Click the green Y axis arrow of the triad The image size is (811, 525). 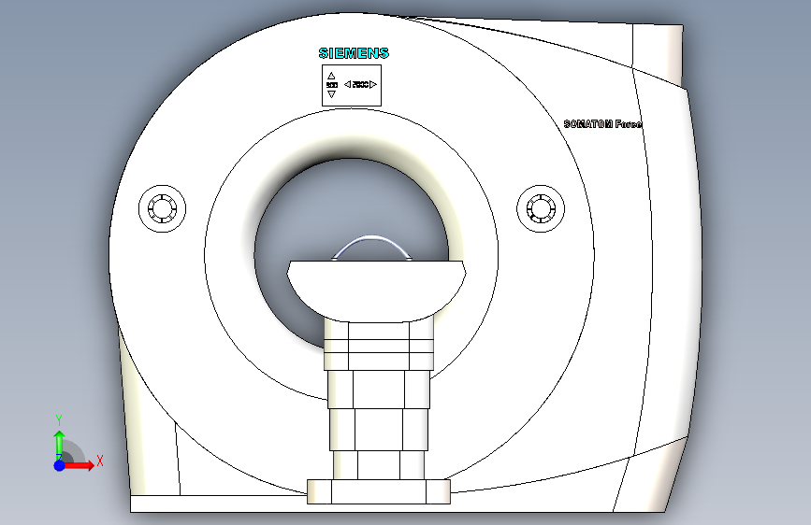59,445
